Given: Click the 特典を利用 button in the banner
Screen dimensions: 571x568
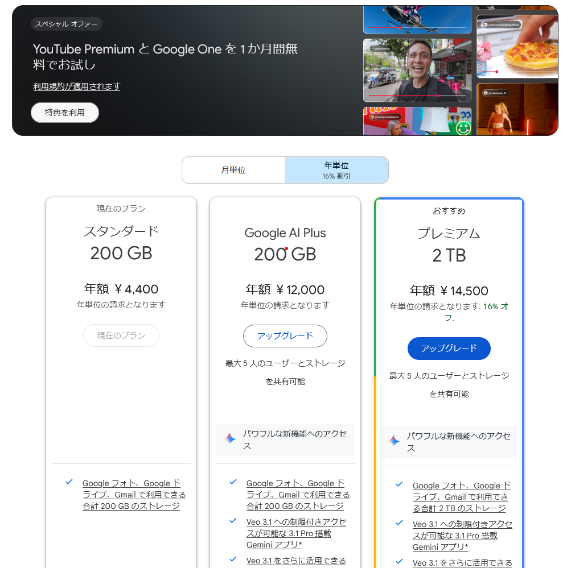Looking at the screenshot, I should coord(65,113).
